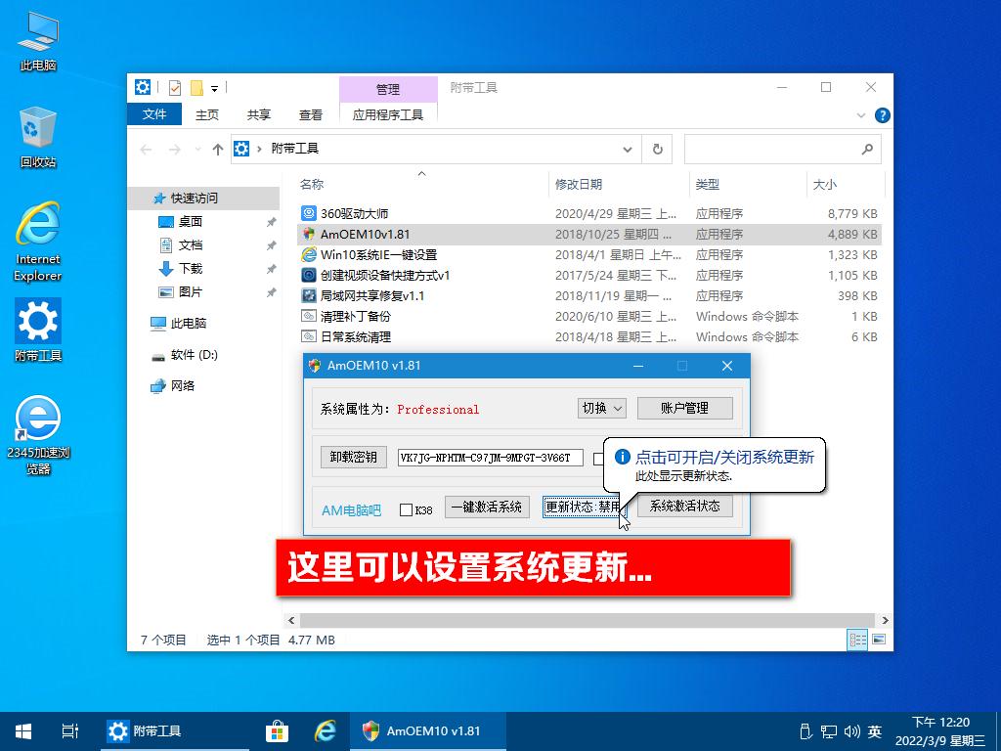Launch Internet Explorer from the taskbar
This screenshot has width=1001, height=751.
325,731
